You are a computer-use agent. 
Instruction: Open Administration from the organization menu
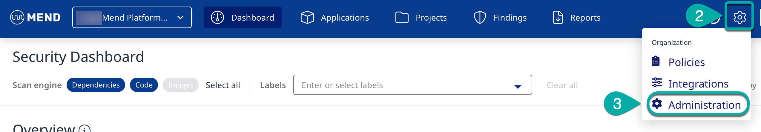point(704,105)
